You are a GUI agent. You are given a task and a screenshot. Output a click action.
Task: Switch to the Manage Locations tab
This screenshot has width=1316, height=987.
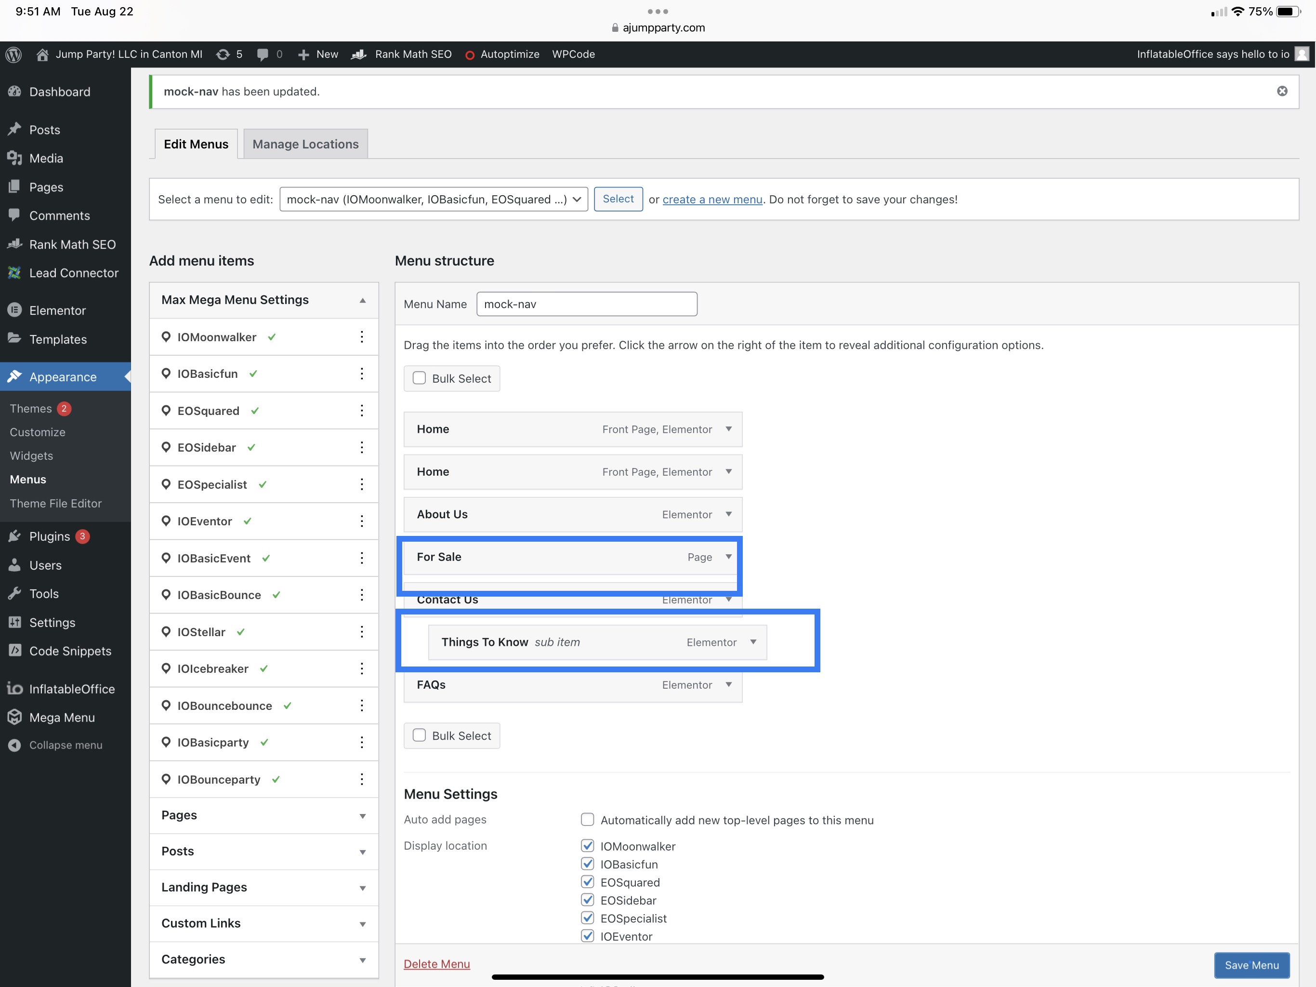click(305, 144)
